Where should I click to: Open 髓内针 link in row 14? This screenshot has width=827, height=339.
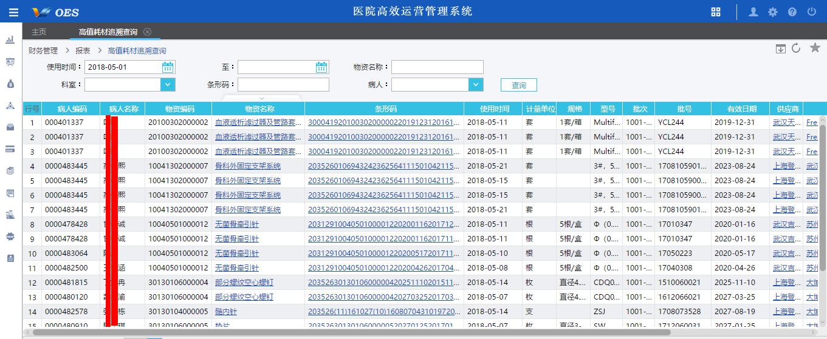[x=226, y=312]
